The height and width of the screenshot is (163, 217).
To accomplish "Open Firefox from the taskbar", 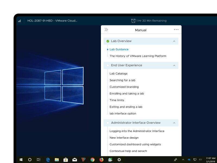I will (101, 160).
